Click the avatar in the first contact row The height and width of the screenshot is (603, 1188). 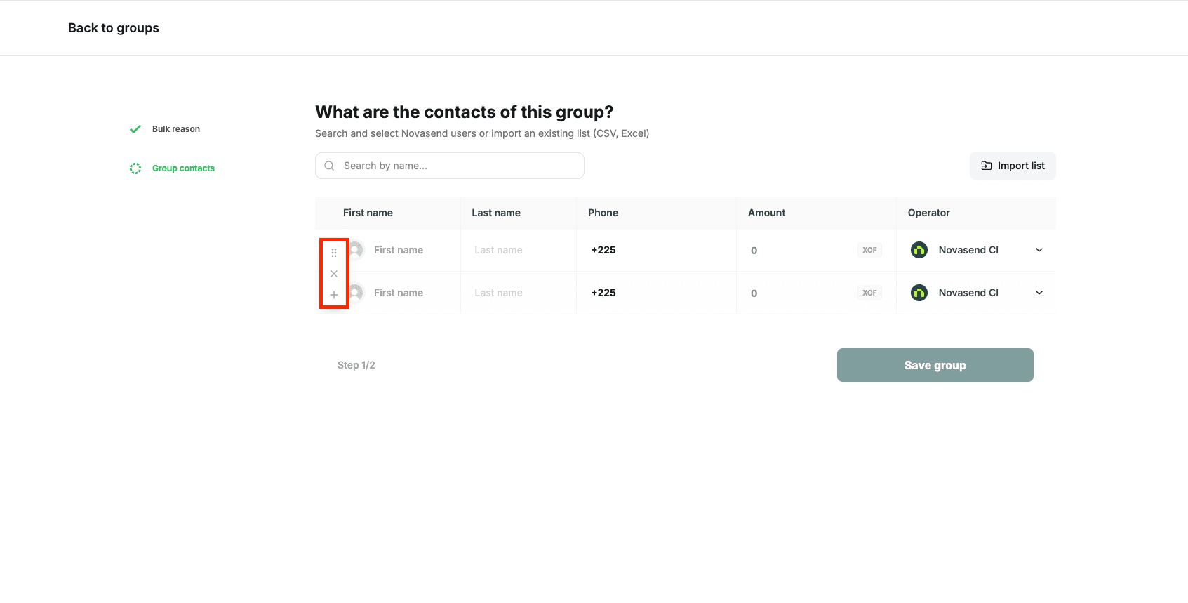click(x=356, y=250)
